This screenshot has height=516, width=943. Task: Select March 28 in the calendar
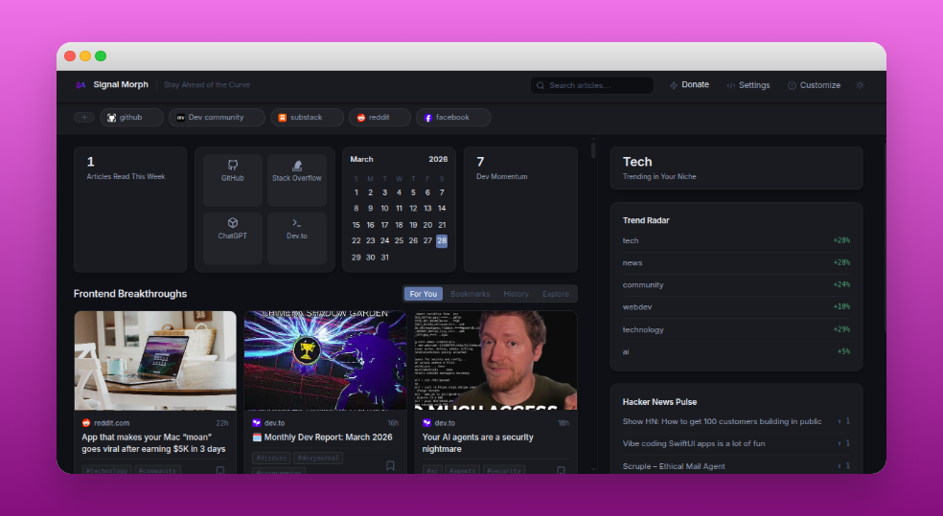click(442, 240)
